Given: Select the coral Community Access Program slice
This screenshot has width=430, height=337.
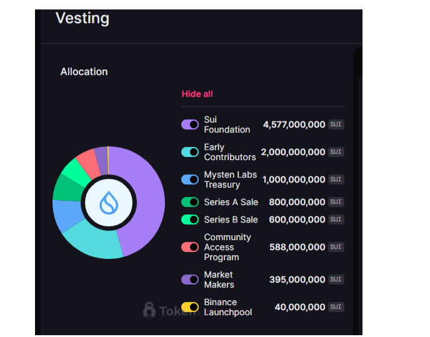Looking at the screenshot, I should point(88,161).
